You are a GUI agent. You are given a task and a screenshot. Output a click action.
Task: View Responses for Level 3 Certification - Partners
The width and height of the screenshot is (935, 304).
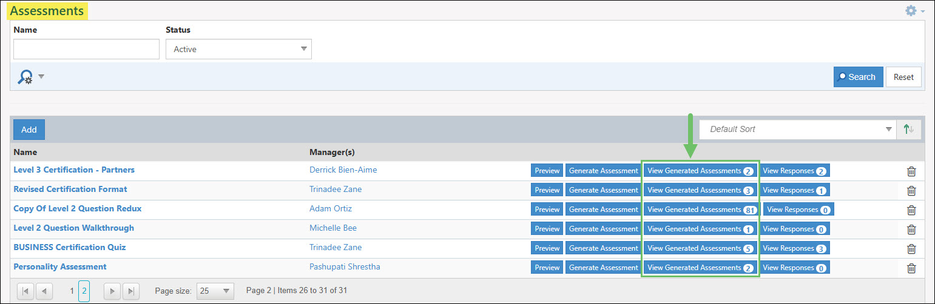[794, 171]
